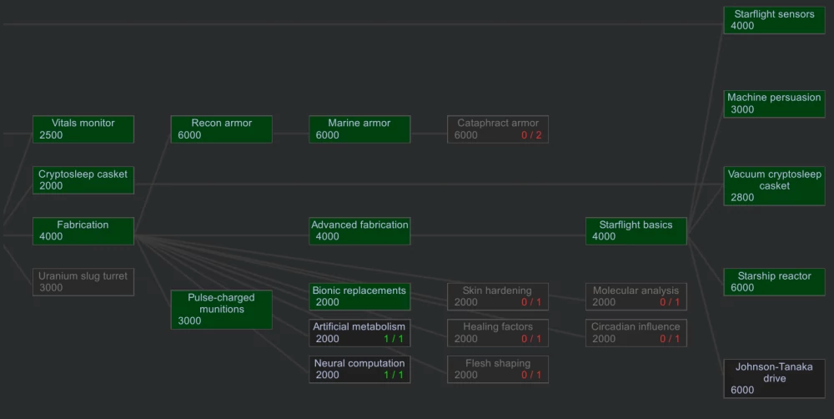834x419 pixels.
Task: Choose the Flesh shaping research project
Action: click(498, 369)
